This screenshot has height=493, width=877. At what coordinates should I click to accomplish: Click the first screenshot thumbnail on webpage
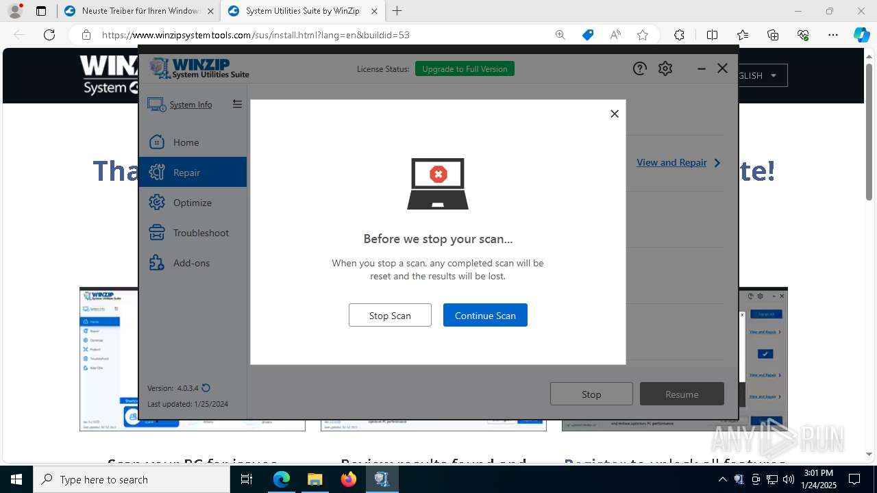(193, 359)
